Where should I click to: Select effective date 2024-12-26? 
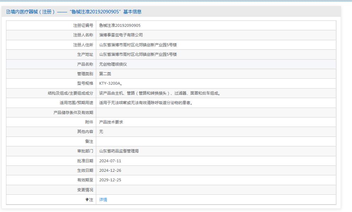[x=110, y=170]
